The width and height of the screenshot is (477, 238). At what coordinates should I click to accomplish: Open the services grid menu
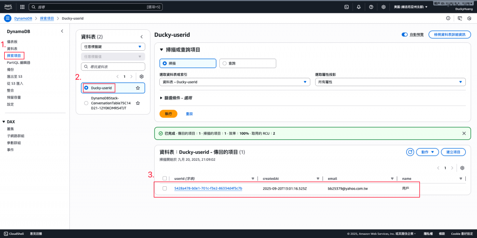[22, 7]
